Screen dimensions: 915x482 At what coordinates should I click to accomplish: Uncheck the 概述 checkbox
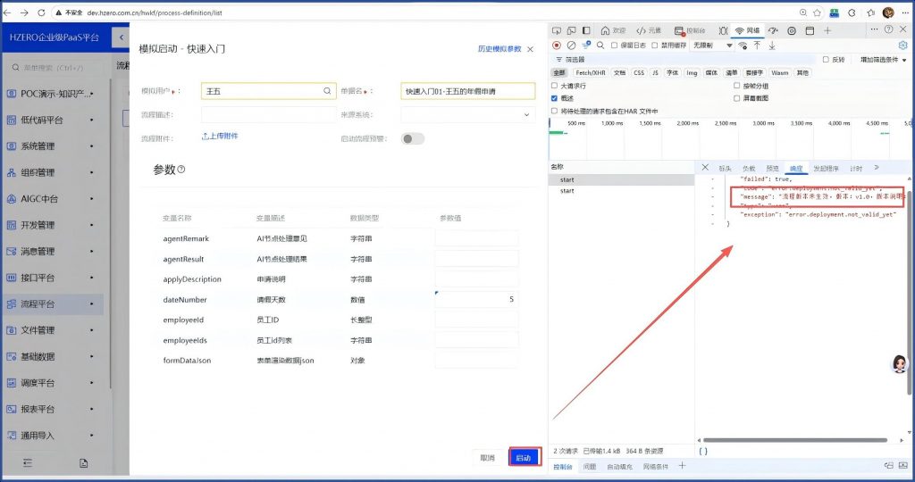point(555,98)
